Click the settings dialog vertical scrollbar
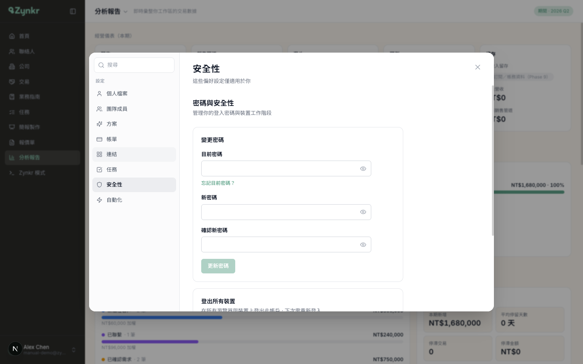Screen dimensions: 583x364 pos(493,160)
